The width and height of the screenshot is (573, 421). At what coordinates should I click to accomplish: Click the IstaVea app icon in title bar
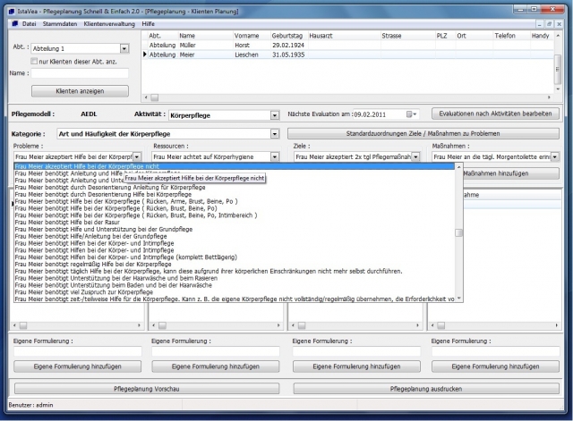coord(12,12)
